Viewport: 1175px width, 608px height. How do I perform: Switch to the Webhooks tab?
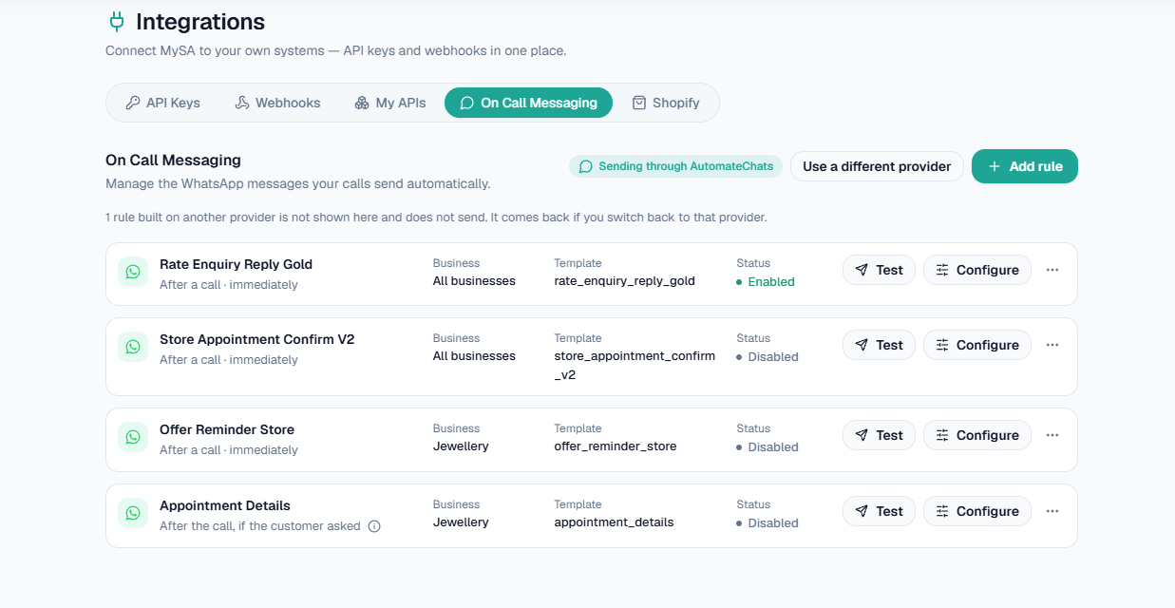click(277, 103)
